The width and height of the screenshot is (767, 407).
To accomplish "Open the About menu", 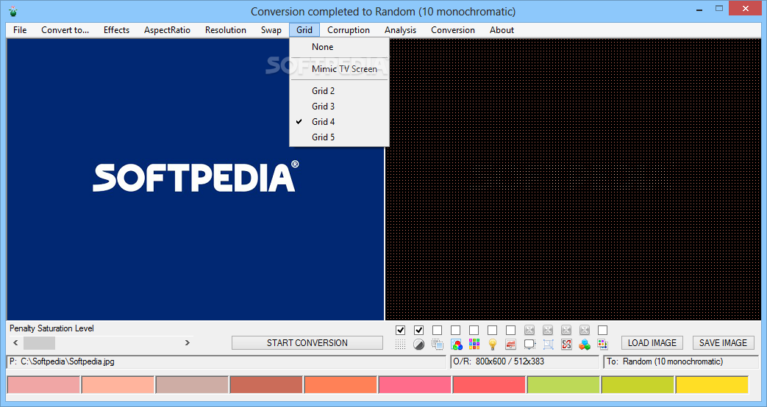I will point(502,30).
